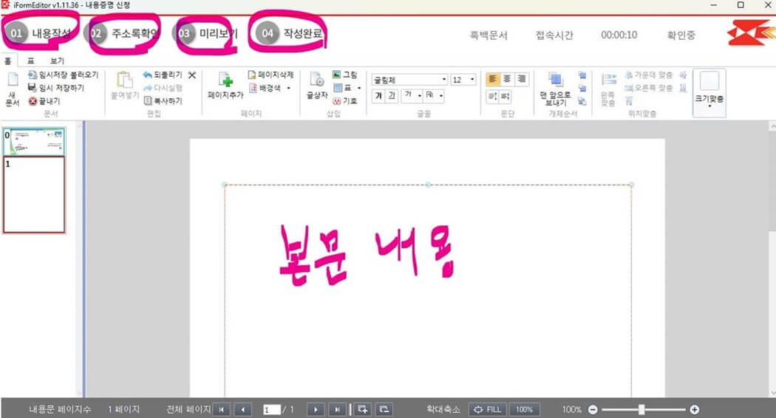Screen dimensions: 776x418
Task: Toggle bold 가 formatting
Action: 378,95
